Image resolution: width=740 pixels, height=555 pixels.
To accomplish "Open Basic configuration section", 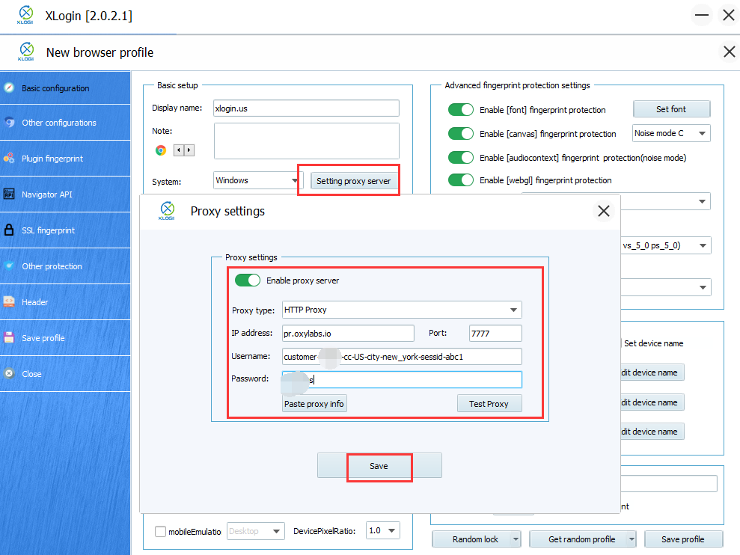I will click(65, 88).
